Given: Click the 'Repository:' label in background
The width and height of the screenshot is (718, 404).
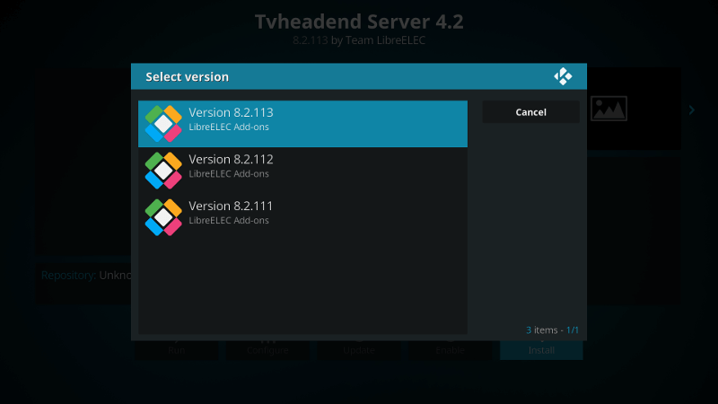Looking at the screenshot, I should pos(69,276).
